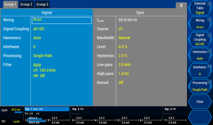Click the Cycle 50.0 ms value
This screenshot has width=213, height=125.
(16, 109)
